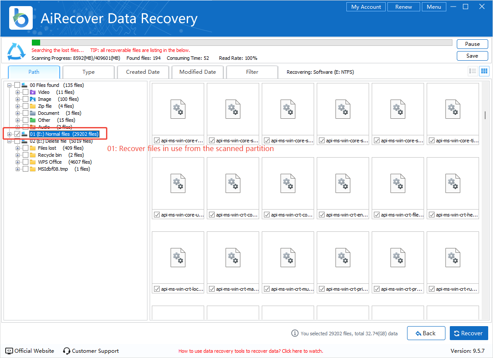
Task: Click the file list vertical scrollbar
Action: 485,115
